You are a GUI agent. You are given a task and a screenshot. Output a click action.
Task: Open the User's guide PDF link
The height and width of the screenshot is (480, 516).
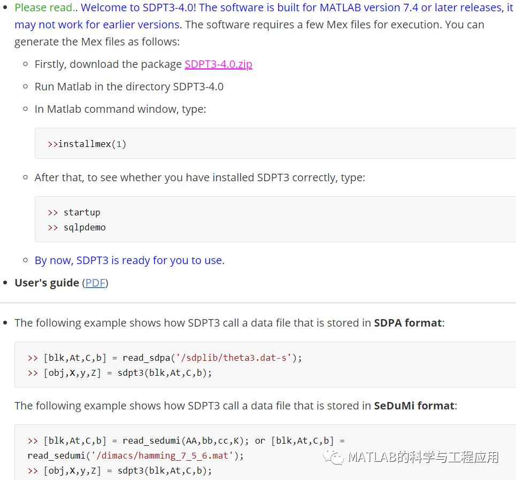[x=95, y=283]
